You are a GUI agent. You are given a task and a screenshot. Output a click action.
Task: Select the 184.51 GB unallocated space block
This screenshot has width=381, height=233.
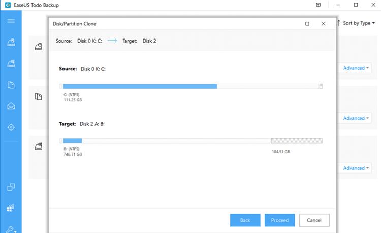click(297, 141)
